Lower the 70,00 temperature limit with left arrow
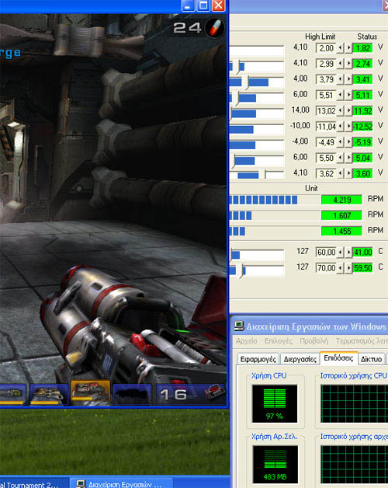Viewport: 388px width, 488px height. point(341,267)
